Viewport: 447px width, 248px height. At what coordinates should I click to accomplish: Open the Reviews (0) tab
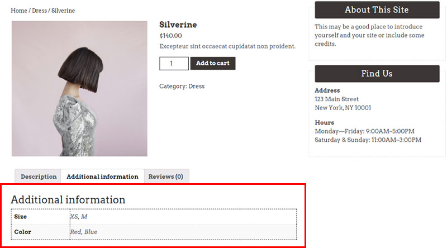pyautogui.click(x=165, y=177)
